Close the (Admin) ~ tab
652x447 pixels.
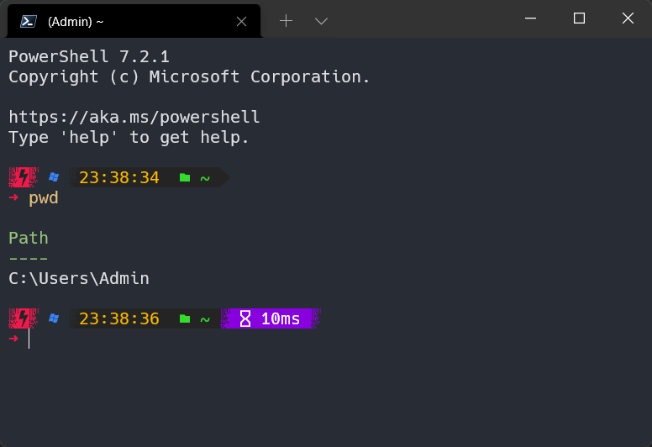pyautogui.click(x=242, y=22)
